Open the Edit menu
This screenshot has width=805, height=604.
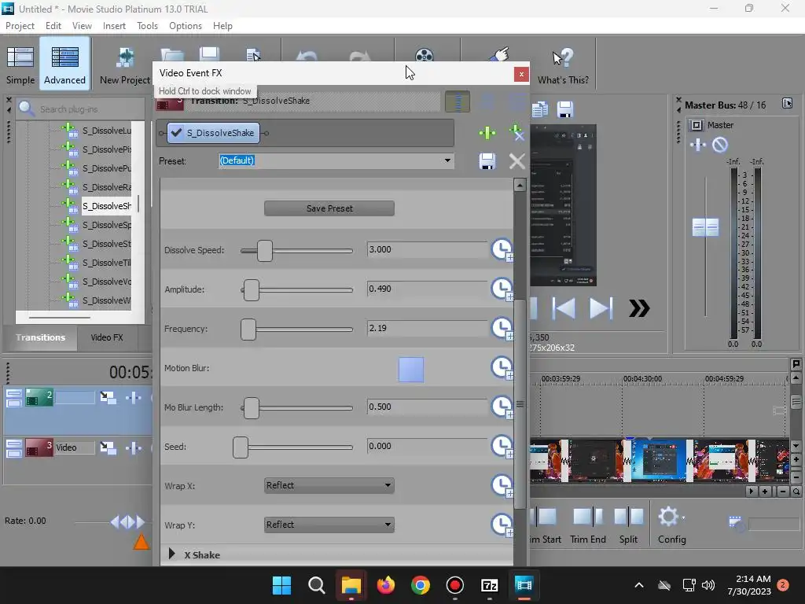(x=53, y=26)
